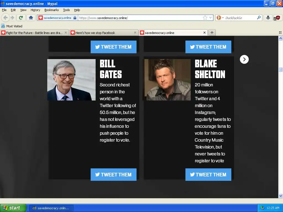Click Blake Shelton description text paragraph

point(213,123)
